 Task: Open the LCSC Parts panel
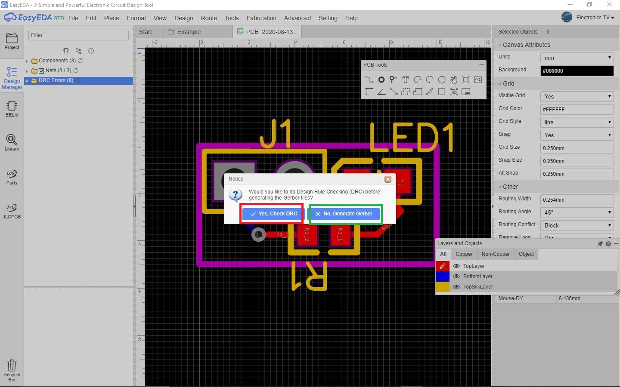12,177
